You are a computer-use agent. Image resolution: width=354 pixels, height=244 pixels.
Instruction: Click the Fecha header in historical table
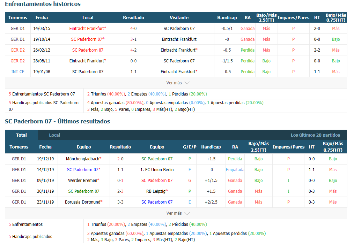tap(42, 17)
